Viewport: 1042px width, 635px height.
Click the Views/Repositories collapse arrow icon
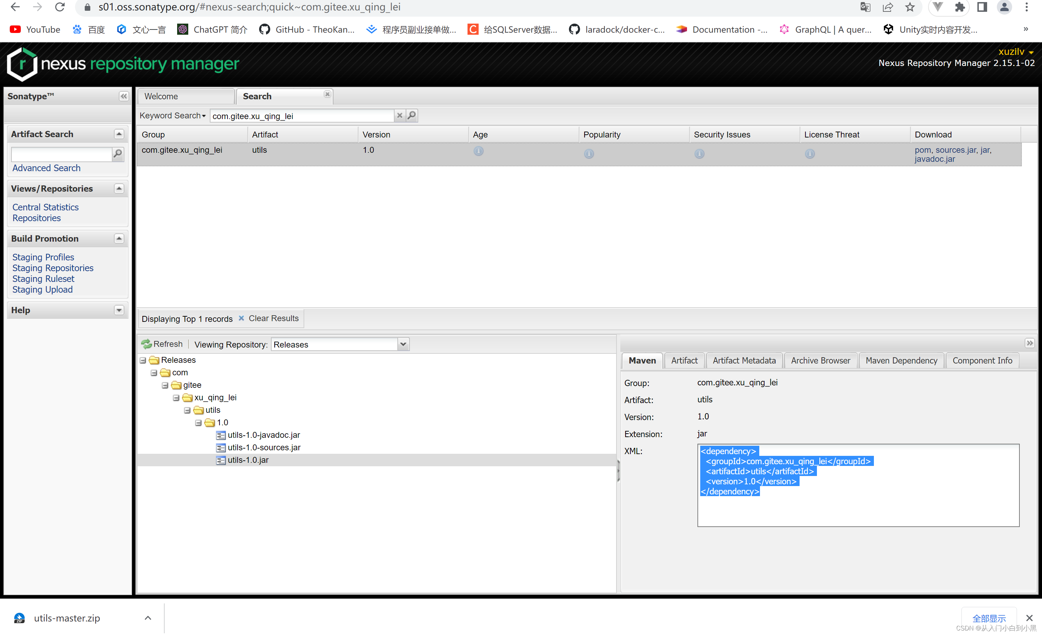click(x=118, y=188)
